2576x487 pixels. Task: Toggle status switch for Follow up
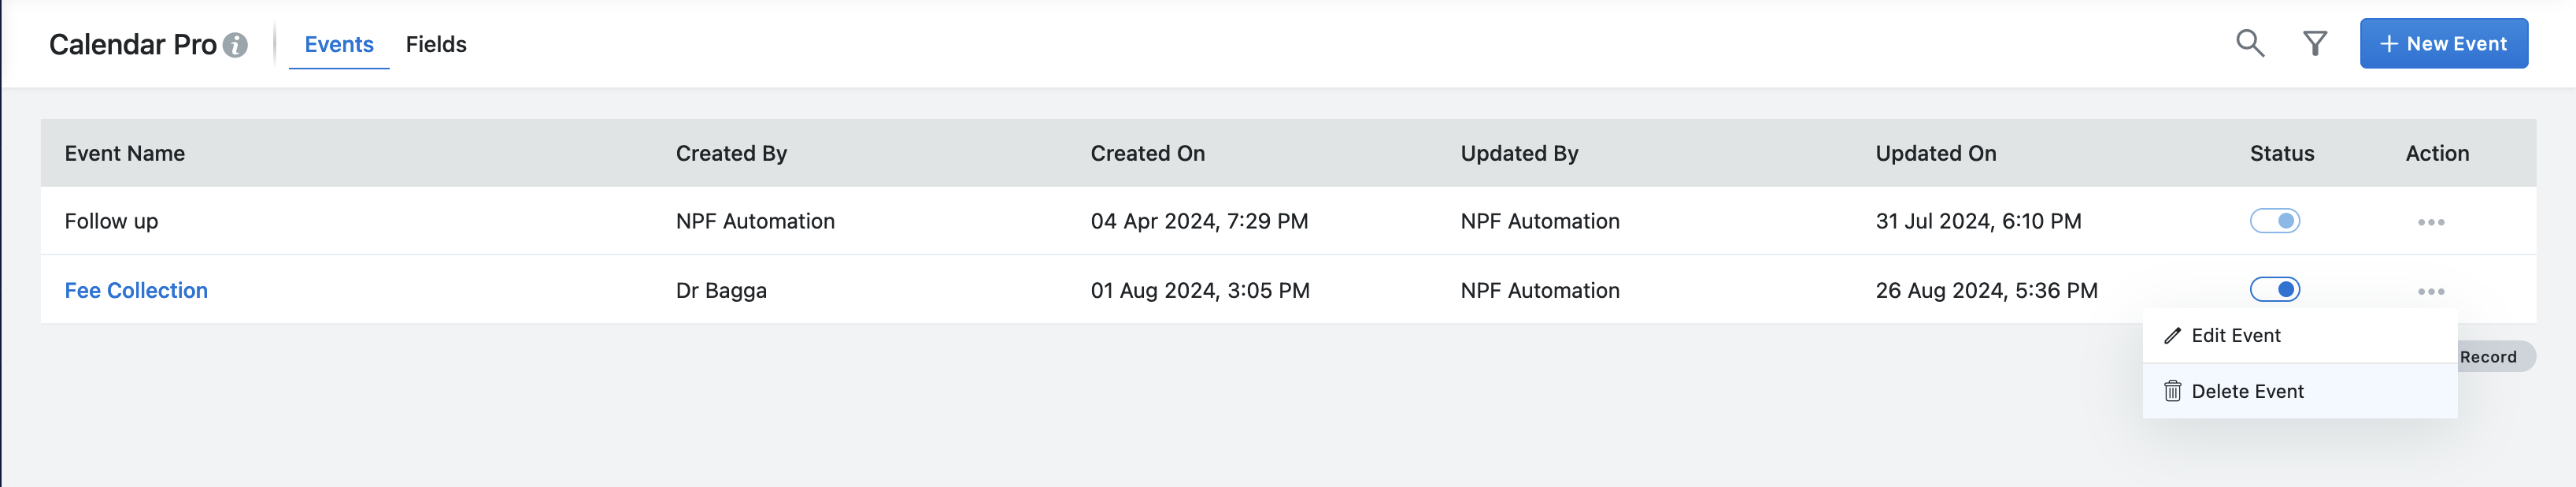[2275, 221]
